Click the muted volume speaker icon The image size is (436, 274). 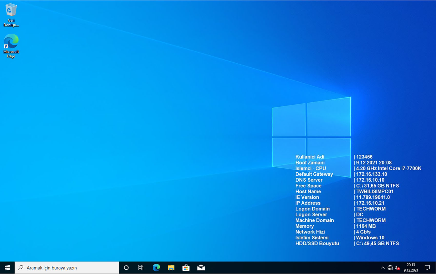pos(397,268)
